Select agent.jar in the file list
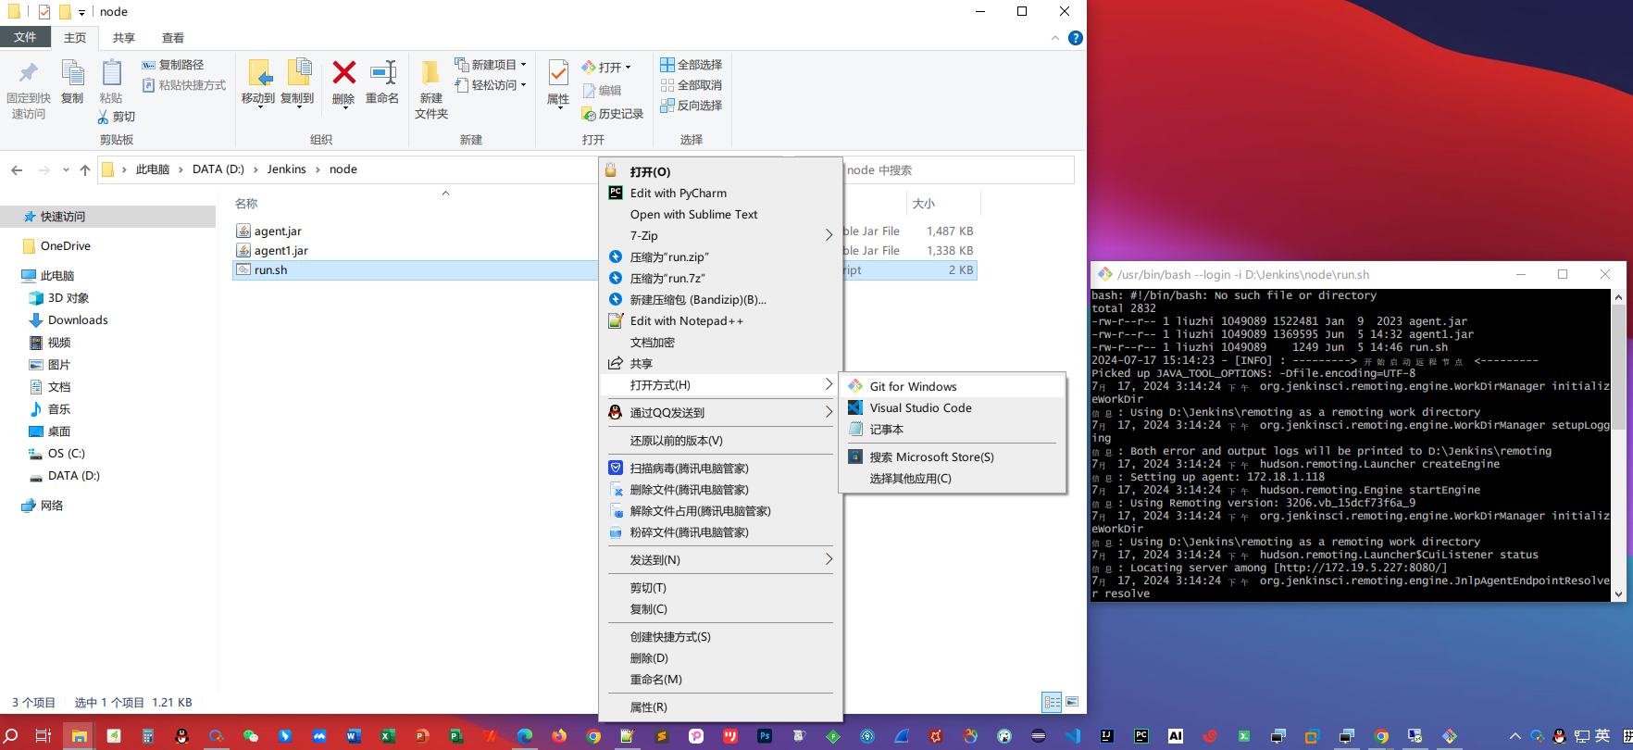This screenshot has width=1633, height=750. 278,231
